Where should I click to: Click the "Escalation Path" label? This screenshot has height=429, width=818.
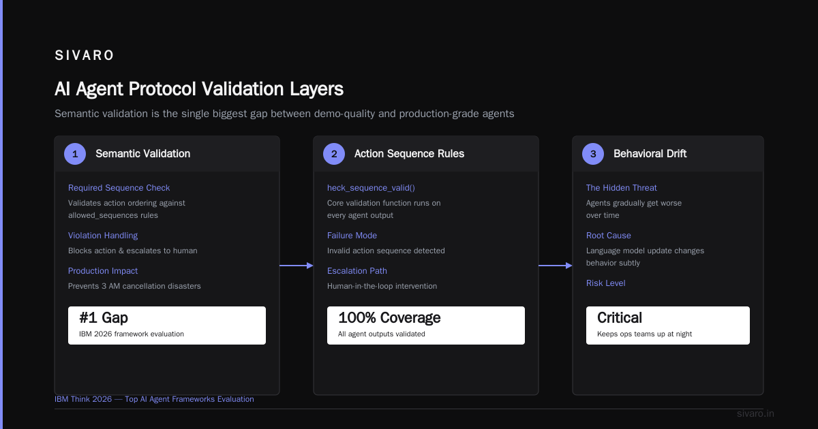click(357, 271)
